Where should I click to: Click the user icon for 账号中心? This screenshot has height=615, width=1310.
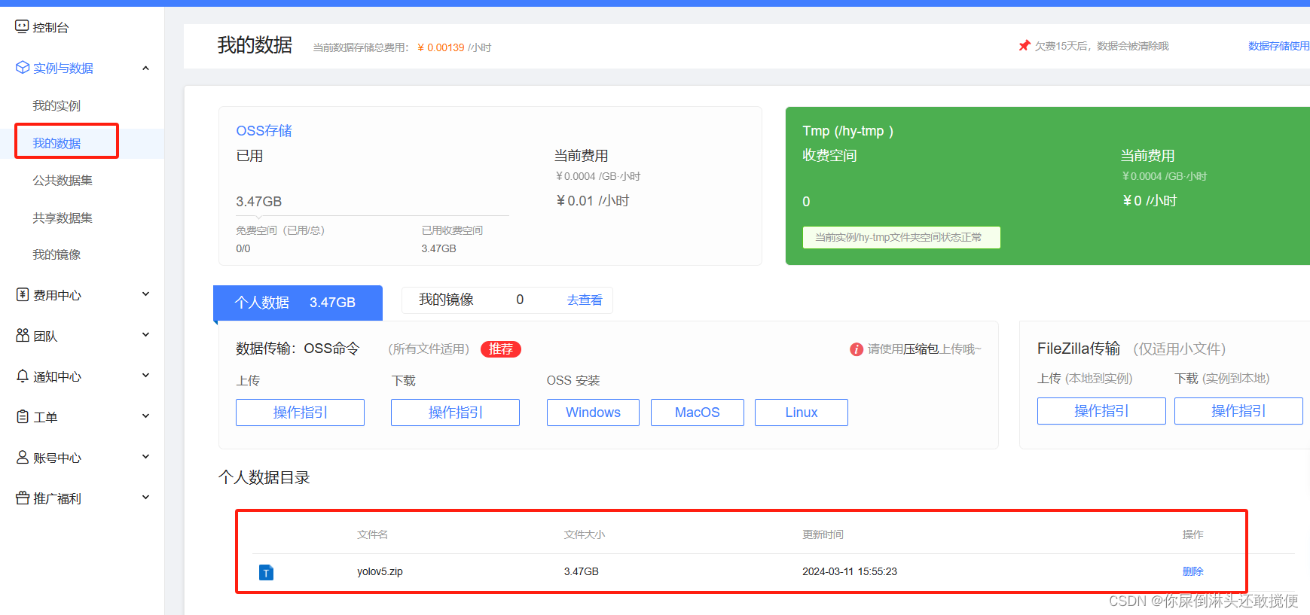(23, 458)
